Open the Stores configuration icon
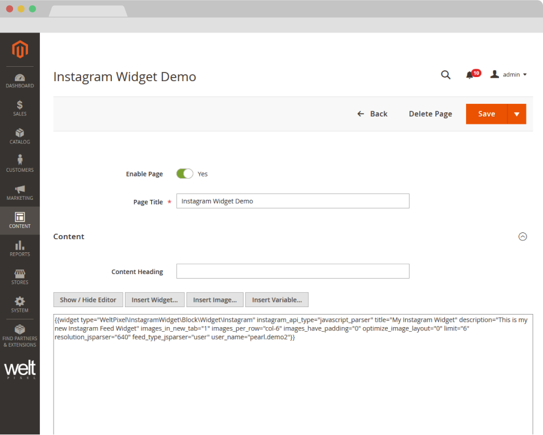543x435 pixels. (x=19, y=275)
